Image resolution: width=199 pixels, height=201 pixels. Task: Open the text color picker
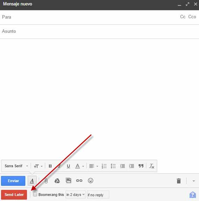(x=80, y=166)
